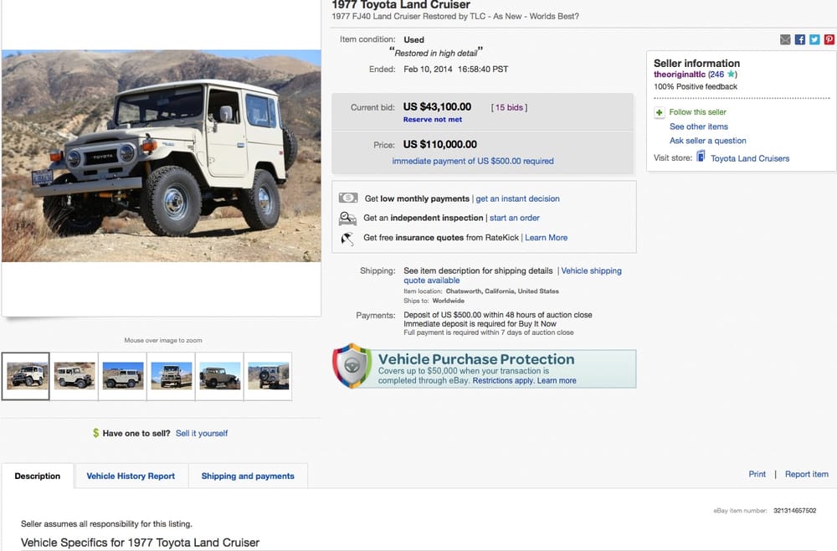The image size is (837, 551).
Task: Open the 15 bids history link
Action: pos(509,107)
